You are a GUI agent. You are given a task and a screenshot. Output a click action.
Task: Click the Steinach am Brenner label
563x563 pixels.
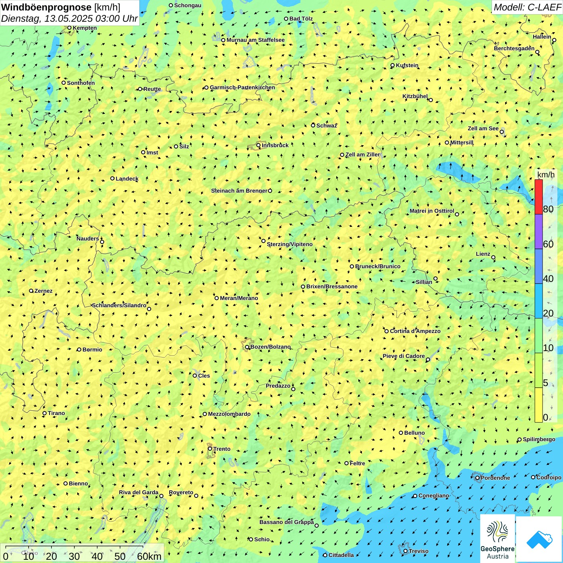click(x=239, y=191)
